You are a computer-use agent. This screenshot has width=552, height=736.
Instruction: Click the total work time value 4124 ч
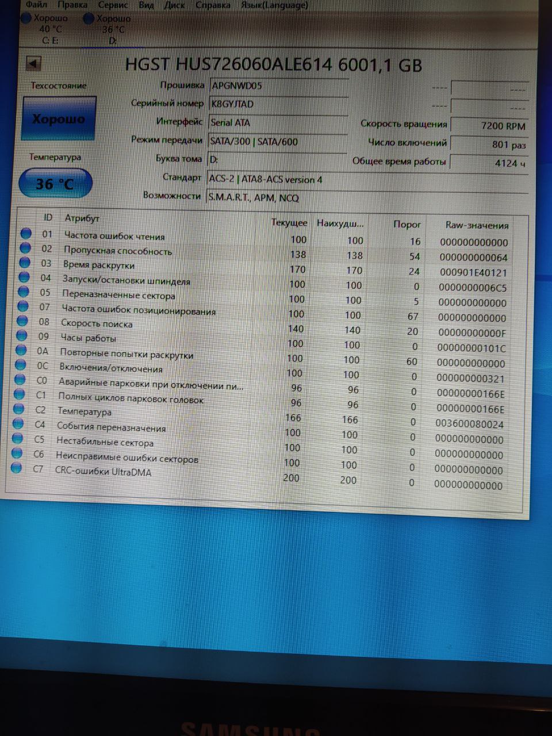click(x=488, y=163)
